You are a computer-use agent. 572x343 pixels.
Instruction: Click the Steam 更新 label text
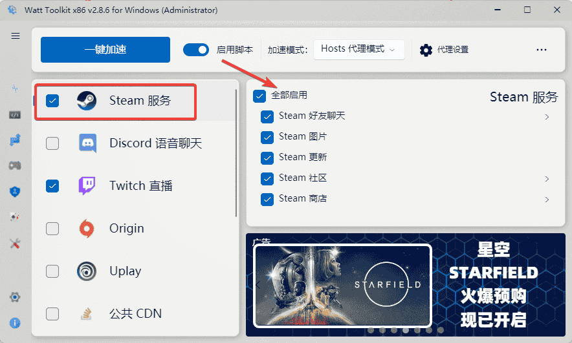303,158
